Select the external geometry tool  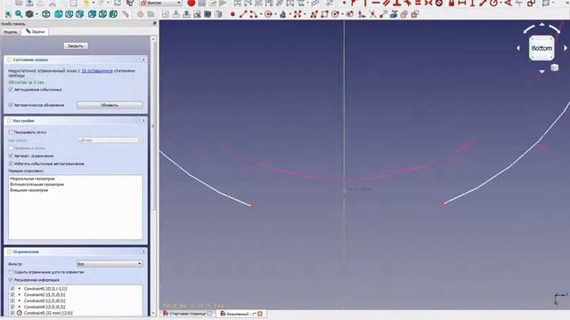click(394, 14)
